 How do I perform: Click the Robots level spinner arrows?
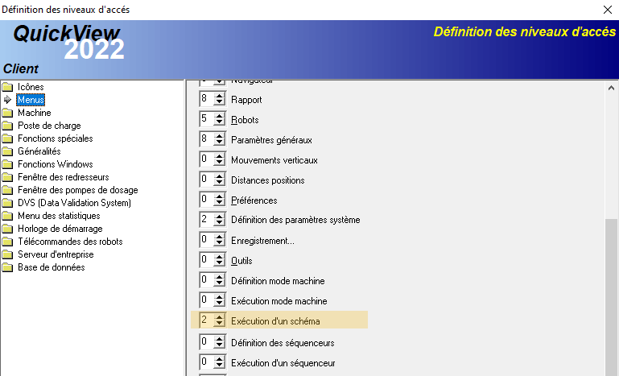[x=220, y=119]
